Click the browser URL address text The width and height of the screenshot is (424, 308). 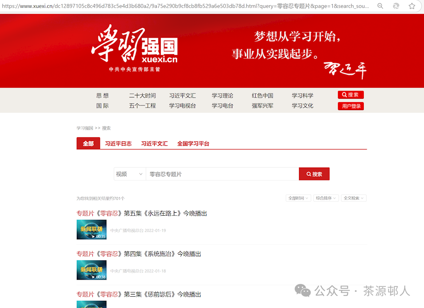click(186, 6)
